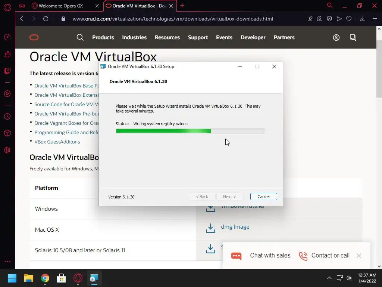
Task: Open Oracle VM VirtualBox Base Packages link
Action: pos(66,86)
